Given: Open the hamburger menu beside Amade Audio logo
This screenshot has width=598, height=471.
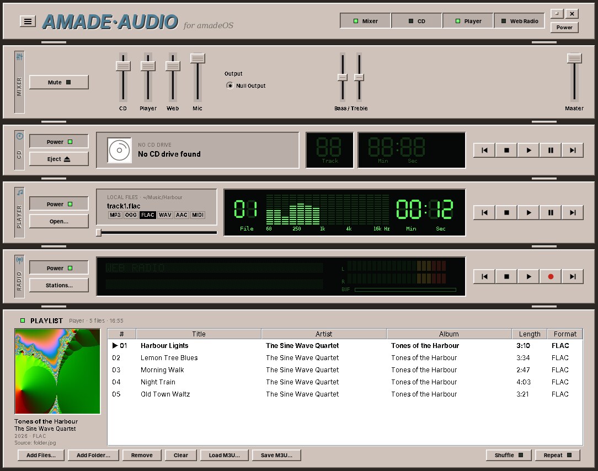Looking at the screenshot, I should pos(28,22).
